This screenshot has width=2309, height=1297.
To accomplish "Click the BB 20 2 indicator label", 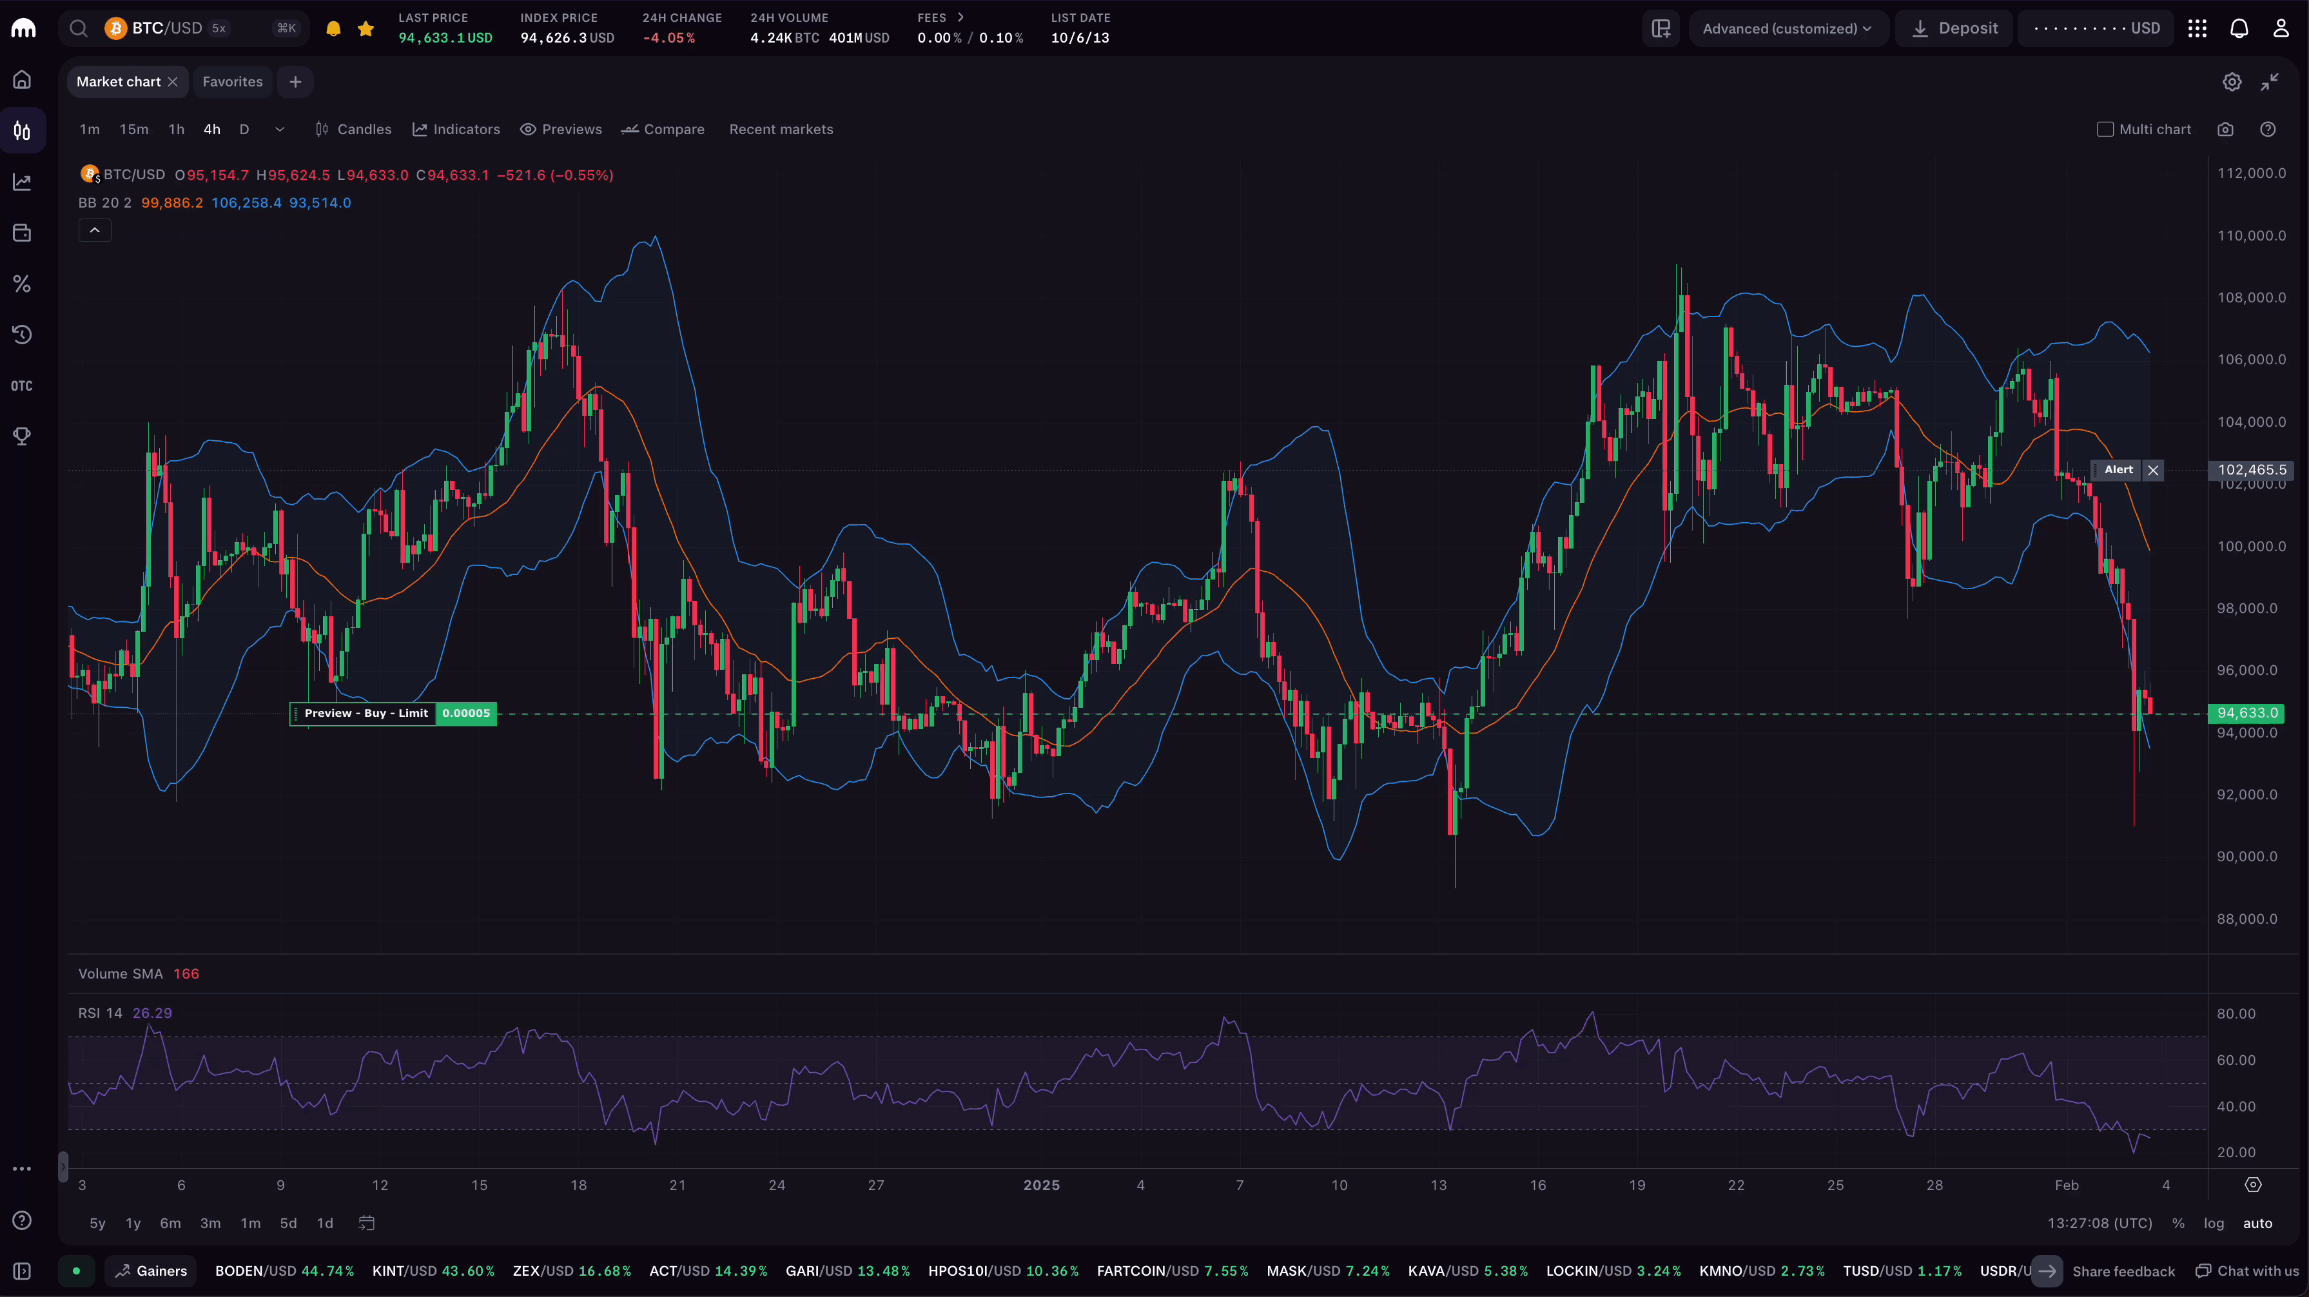I will [105, 204].
